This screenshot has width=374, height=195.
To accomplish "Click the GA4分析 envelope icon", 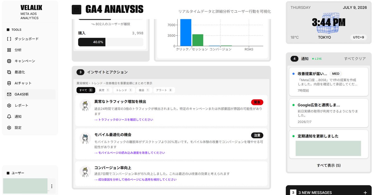I will coord(9,94).
